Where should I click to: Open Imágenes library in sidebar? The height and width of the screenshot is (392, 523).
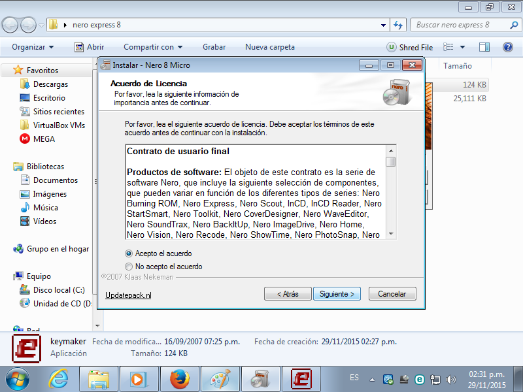(x=50, y=194)
